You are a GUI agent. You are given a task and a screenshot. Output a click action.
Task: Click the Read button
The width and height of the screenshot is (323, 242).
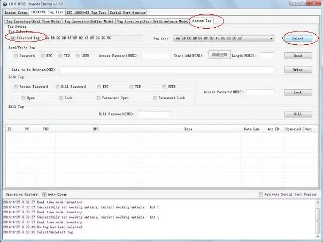tap(298, 55)
